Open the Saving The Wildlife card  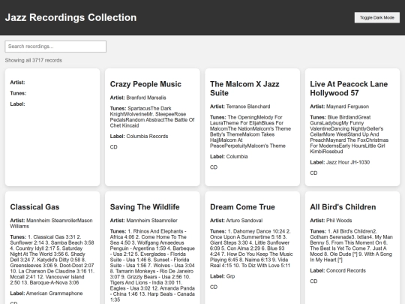pos(152,248)
